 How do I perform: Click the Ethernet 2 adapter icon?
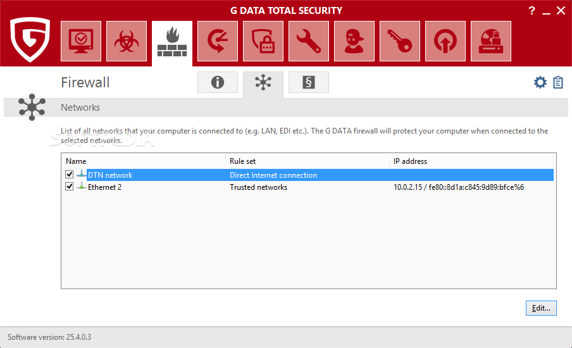pos(82,186)
